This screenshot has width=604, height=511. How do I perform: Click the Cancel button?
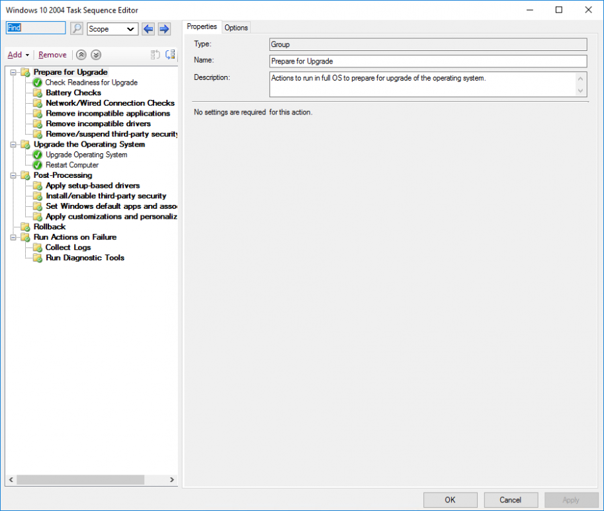[x=511, y=500]
